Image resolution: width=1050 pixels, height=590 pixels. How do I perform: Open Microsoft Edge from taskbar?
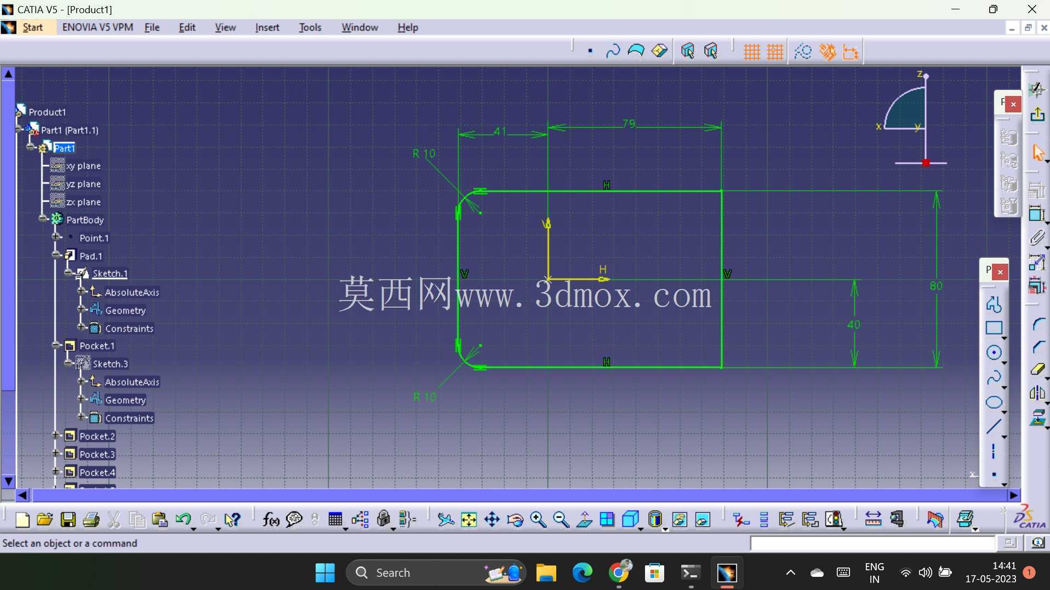582,573
